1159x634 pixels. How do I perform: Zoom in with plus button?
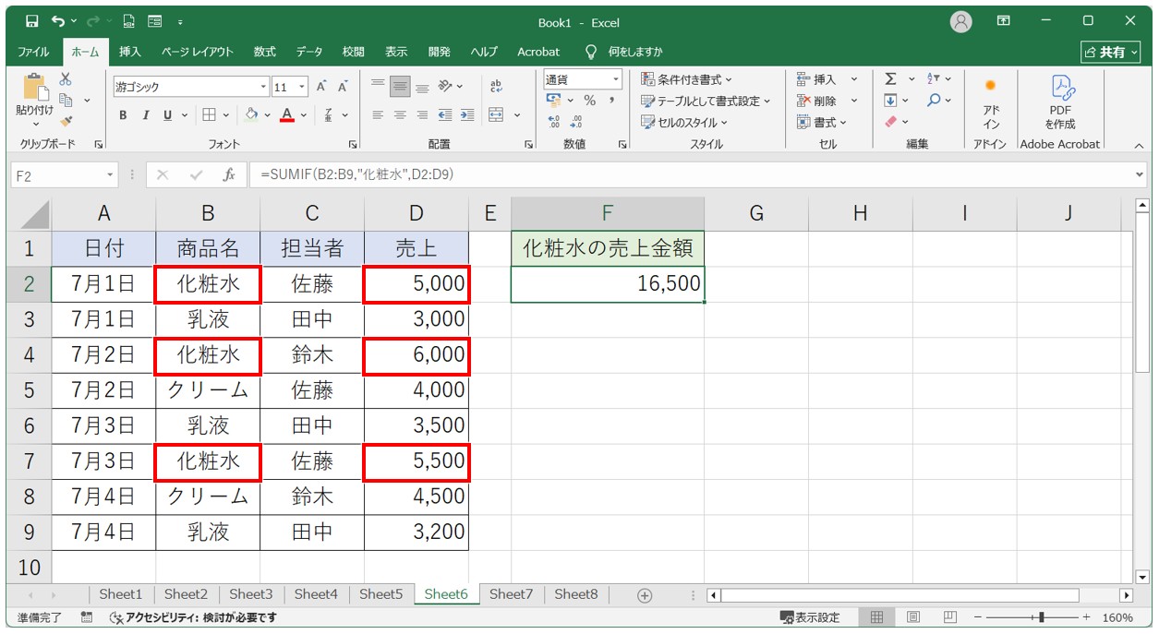point(1086,617)
